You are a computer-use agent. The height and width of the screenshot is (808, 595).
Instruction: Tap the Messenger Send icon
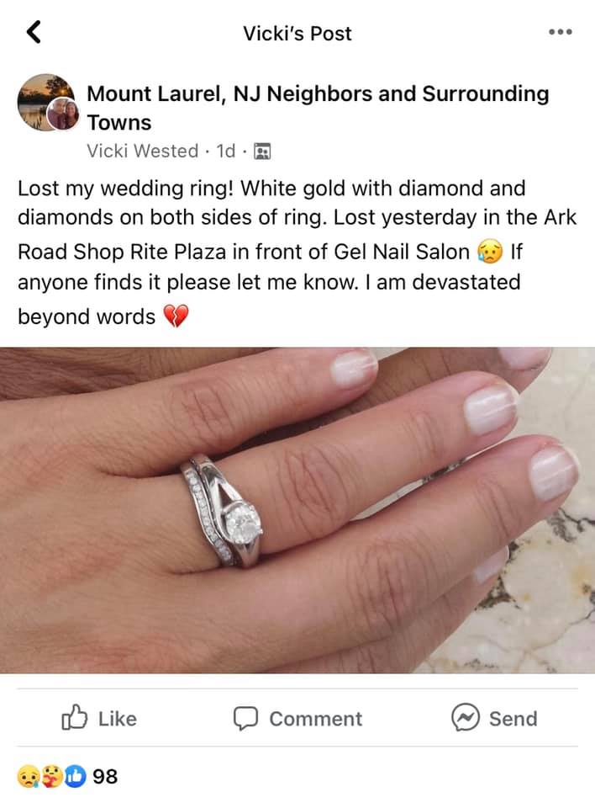[x=466, y=718]
